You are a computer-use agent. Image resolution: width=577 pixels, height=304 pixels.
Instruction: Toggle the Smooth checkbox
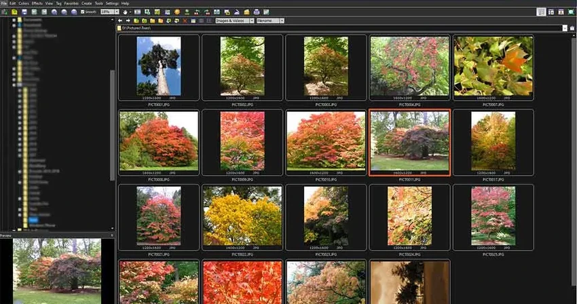(x=82, y=12)
